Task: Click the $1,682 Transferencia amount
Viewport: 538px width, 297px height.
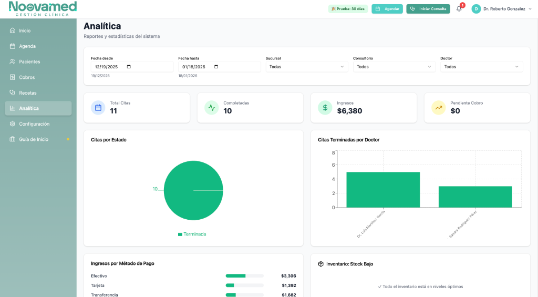Action: [289, 294]
